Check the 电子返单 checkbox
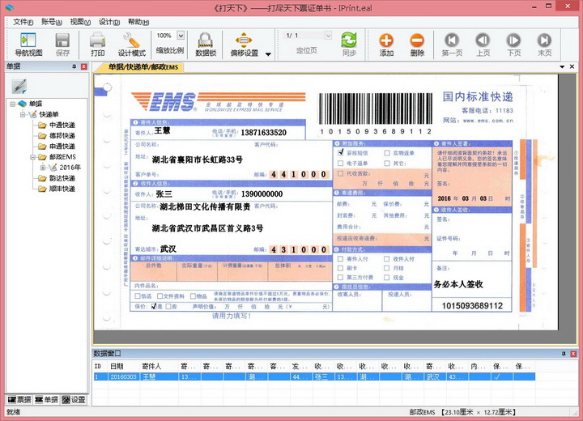Viewport: 583px width, 421px height. coord(340,163)
